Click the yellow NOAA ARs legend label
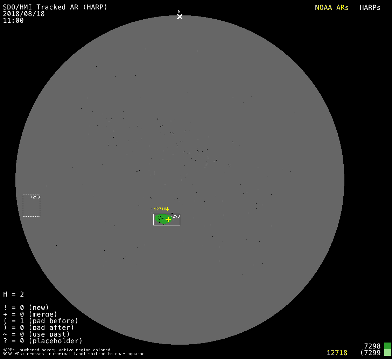The image size is (392, 359). coord(331,8)
